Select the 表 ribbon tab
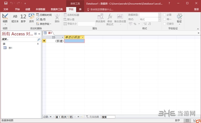The height and width of the screenshot is (123, 201). click(80, 9)
